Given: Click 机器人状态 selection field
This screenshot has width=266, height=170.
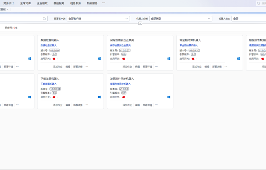Looking at the screenshot, I should click(x=249, y=19).
